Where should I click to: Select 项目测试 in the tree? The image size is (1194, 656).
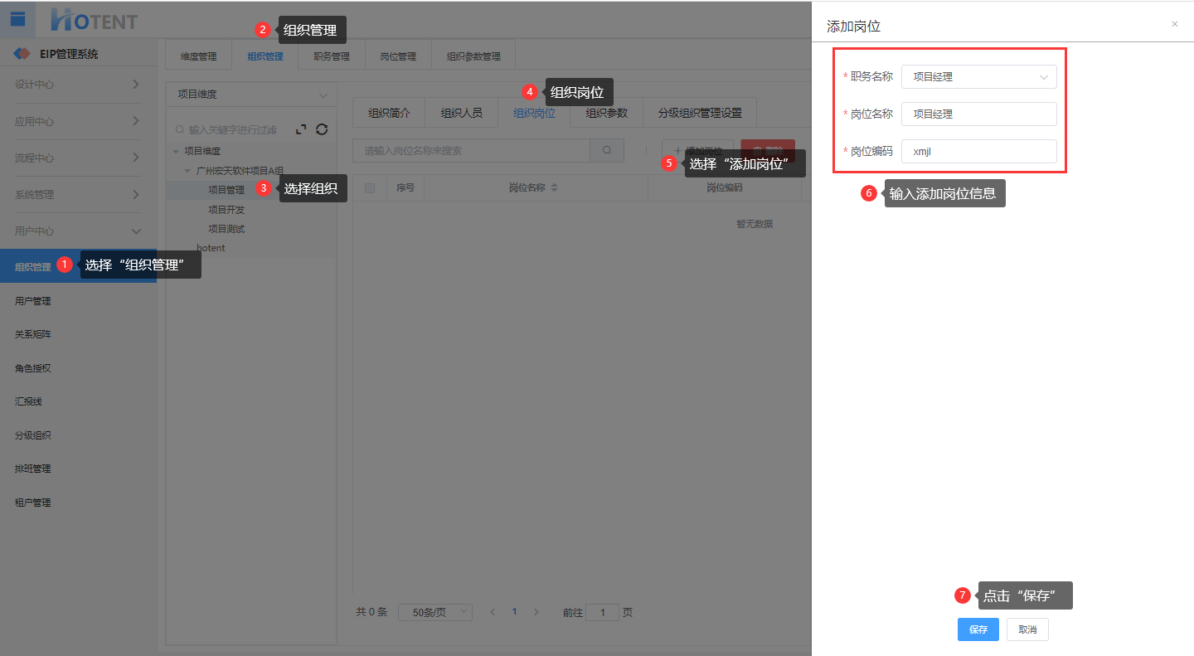pyautogui.click(x=226, y=229)
